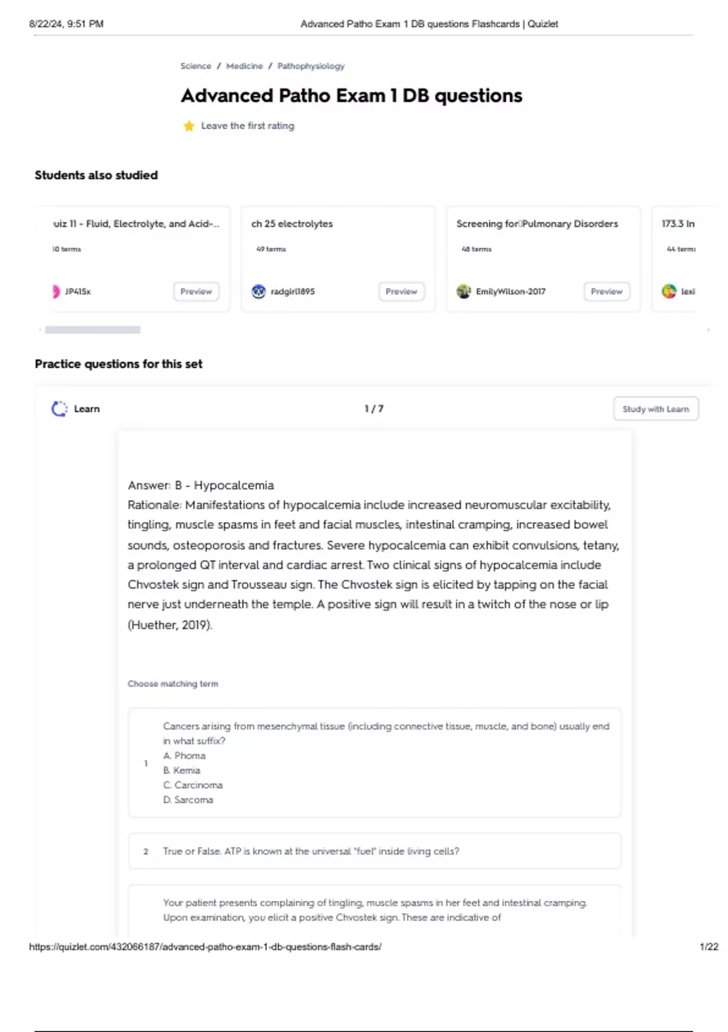Viewport: 728px width, 1032px height.
Task: Go to the Science breadcrumb
Action: pyautogui.click(x=195, y=66)
